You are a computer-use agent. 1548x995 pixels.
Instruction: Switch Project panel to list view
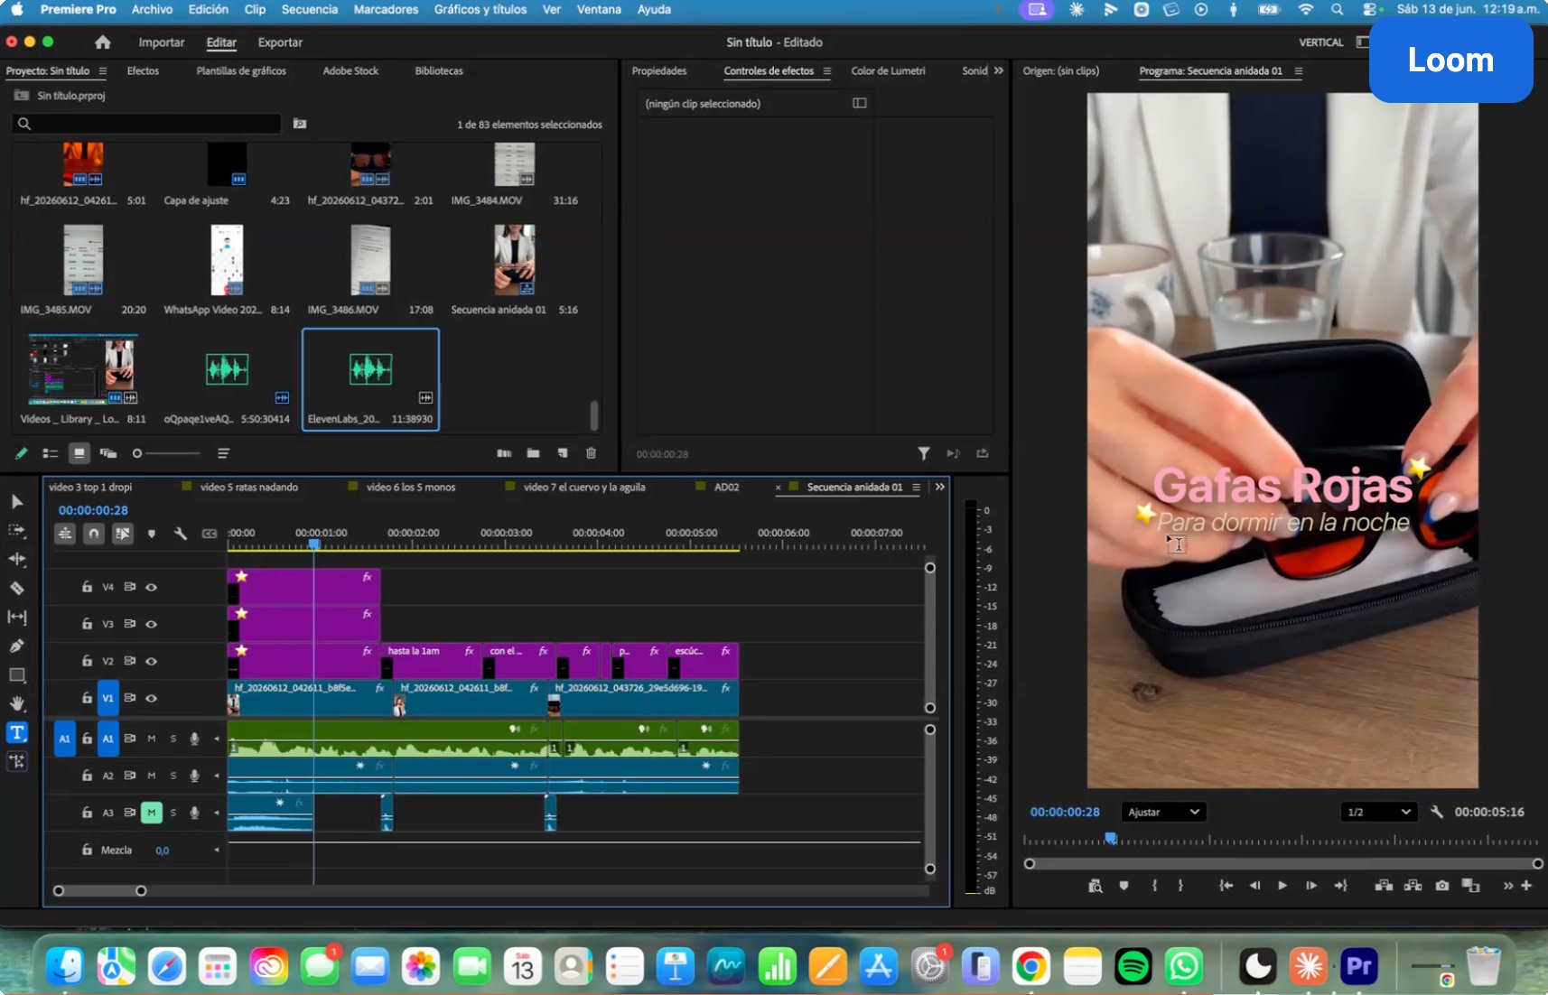tap(51, 453)
